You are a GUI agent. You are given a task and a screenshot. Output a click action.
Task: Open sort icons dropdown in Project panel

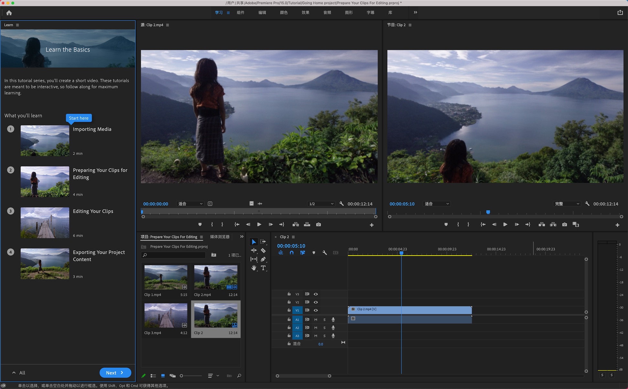pos(213,376)
